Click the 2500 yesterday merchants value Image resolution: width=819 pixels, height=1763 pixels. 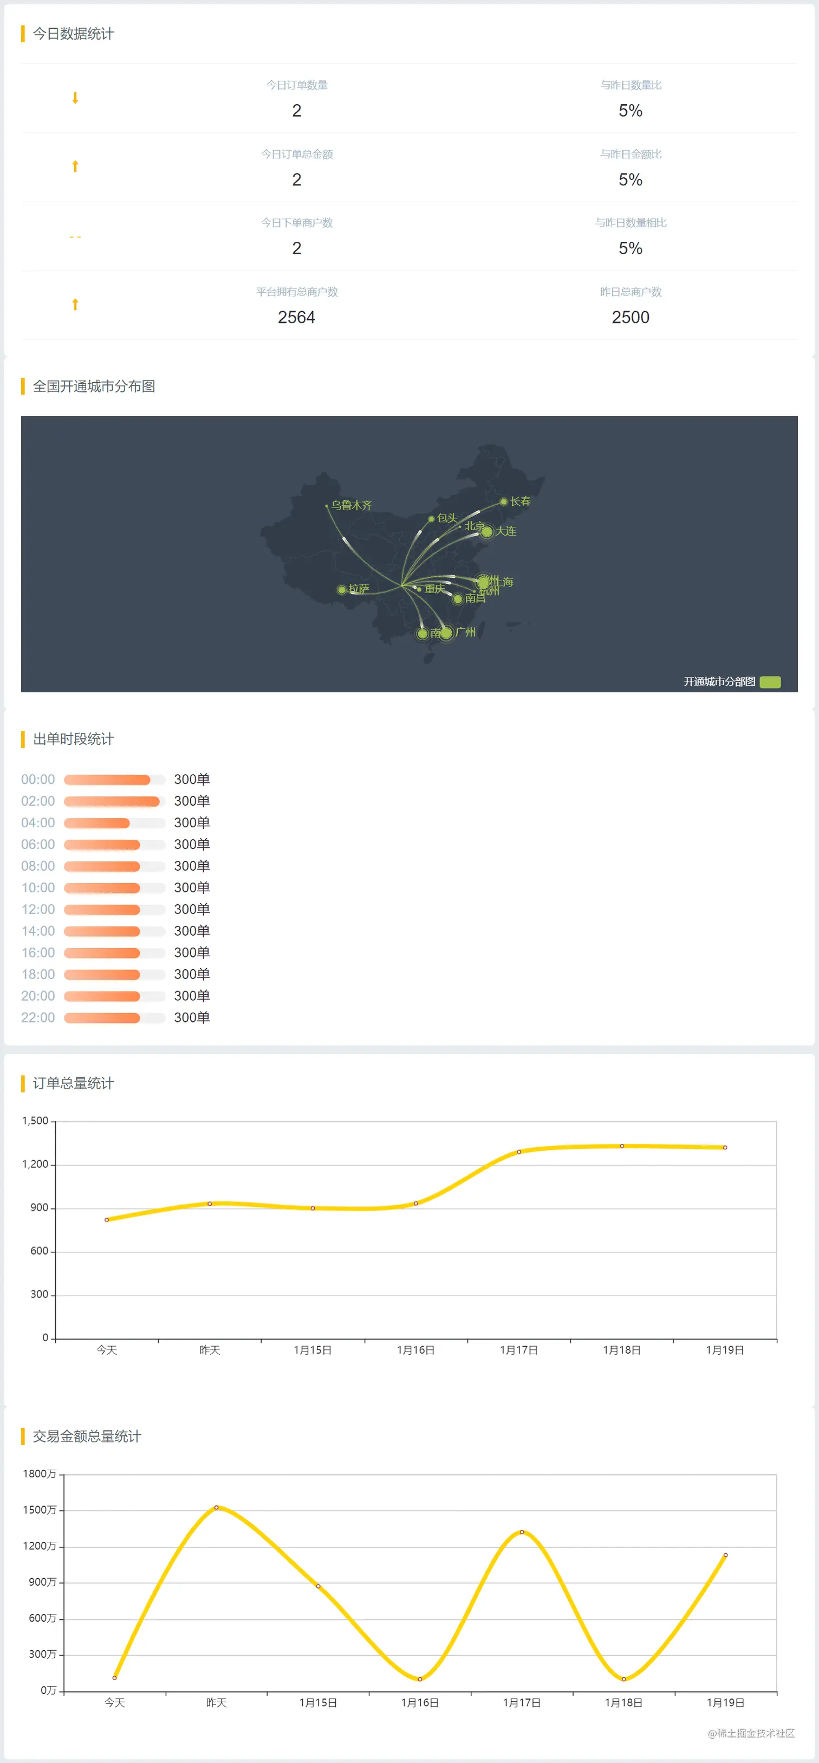pyautogui.click(x=630, y=318)
